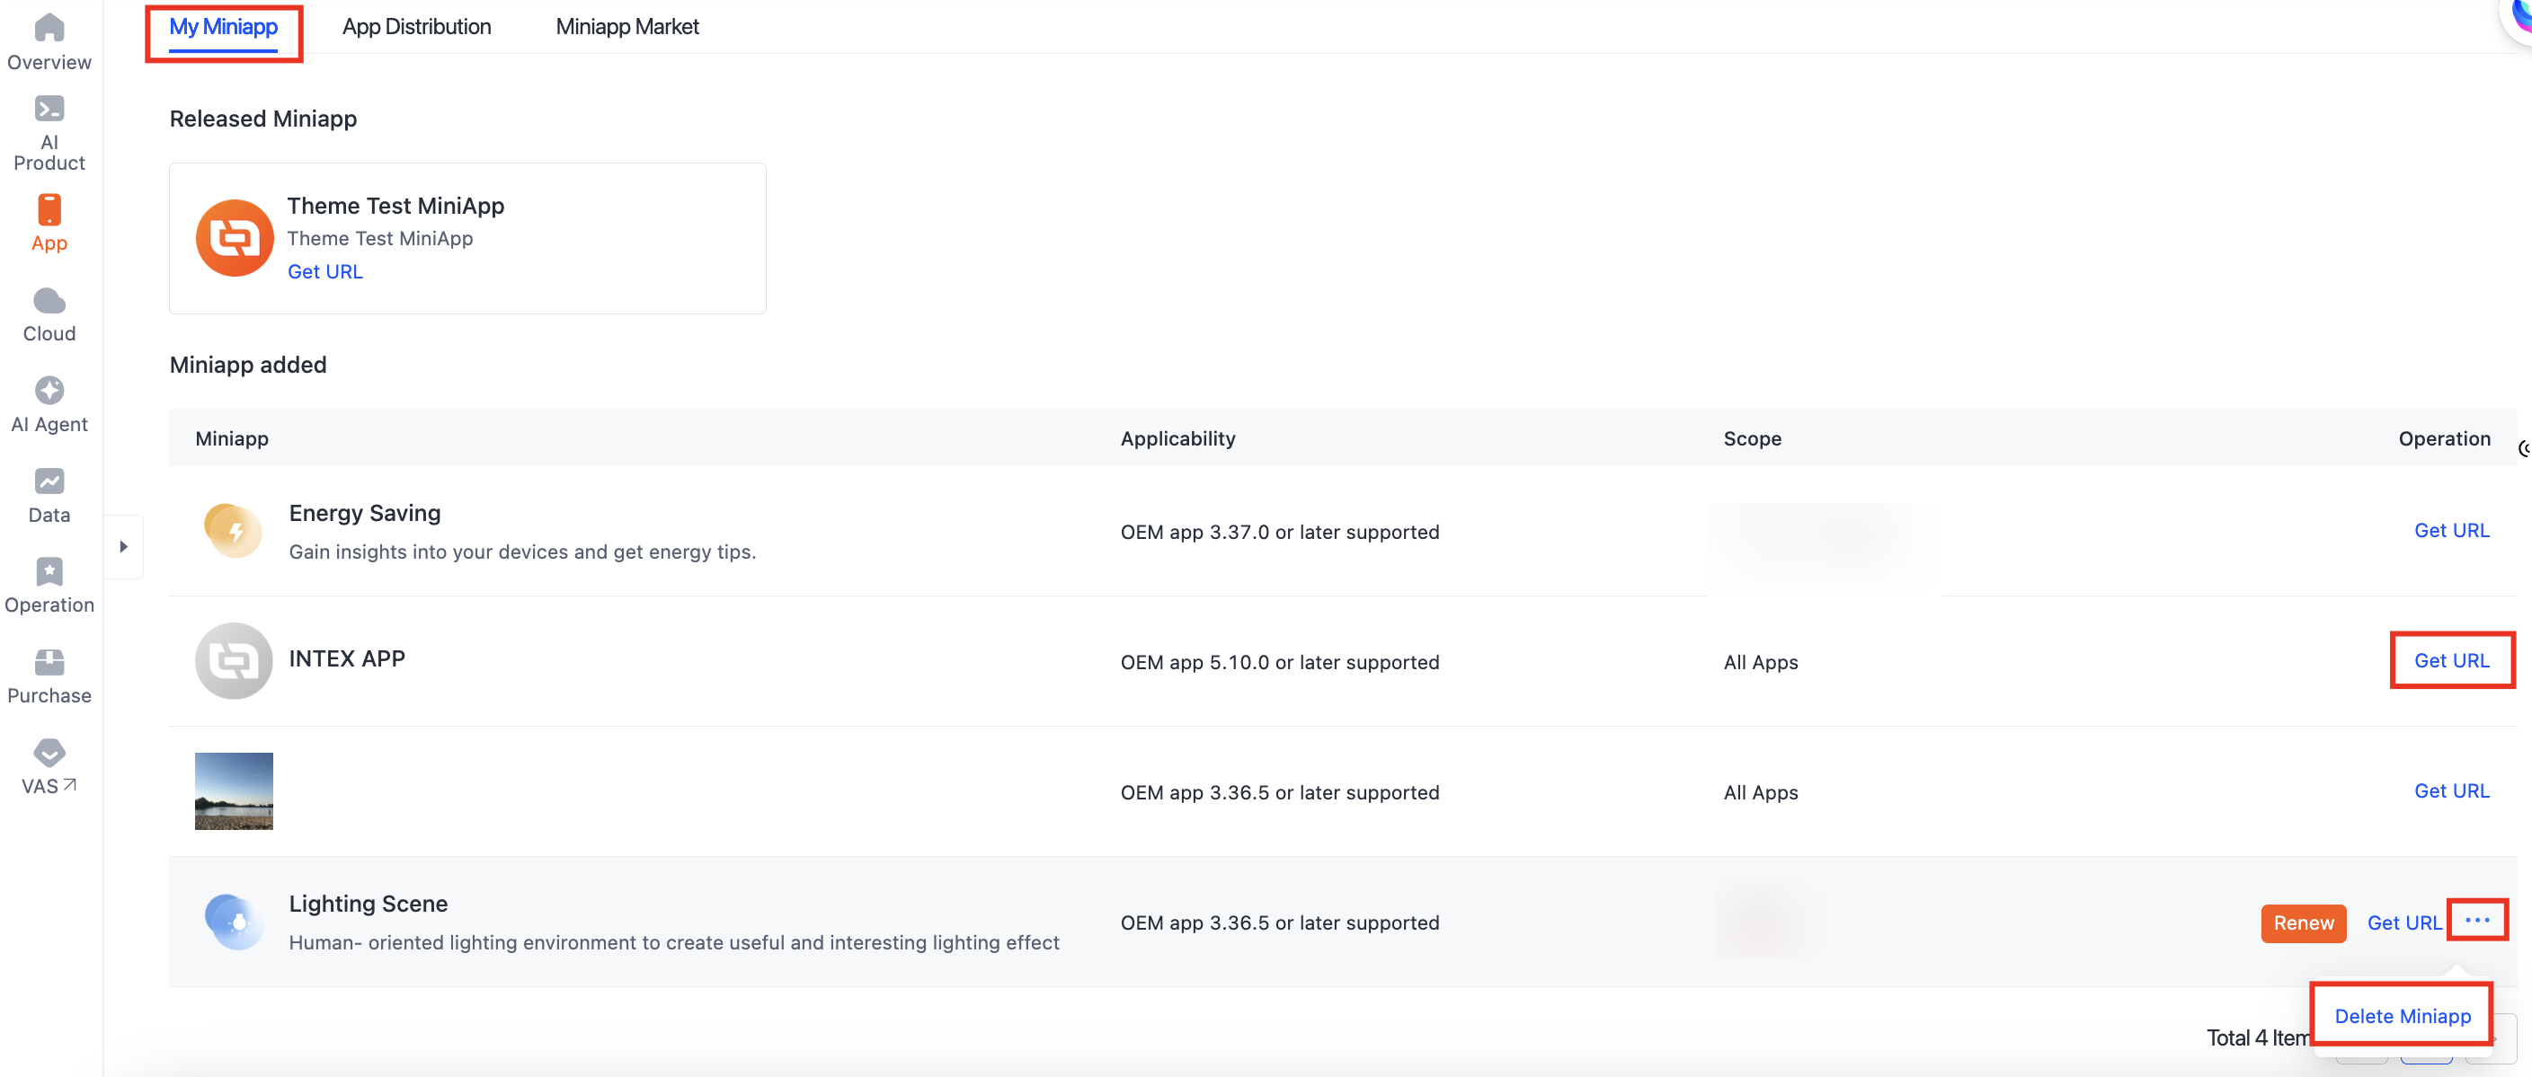Viewport: 2532px width, 1077px height.
Task: Select Delete Miniapp from the popup
Action: (x=2402, y=1015)
